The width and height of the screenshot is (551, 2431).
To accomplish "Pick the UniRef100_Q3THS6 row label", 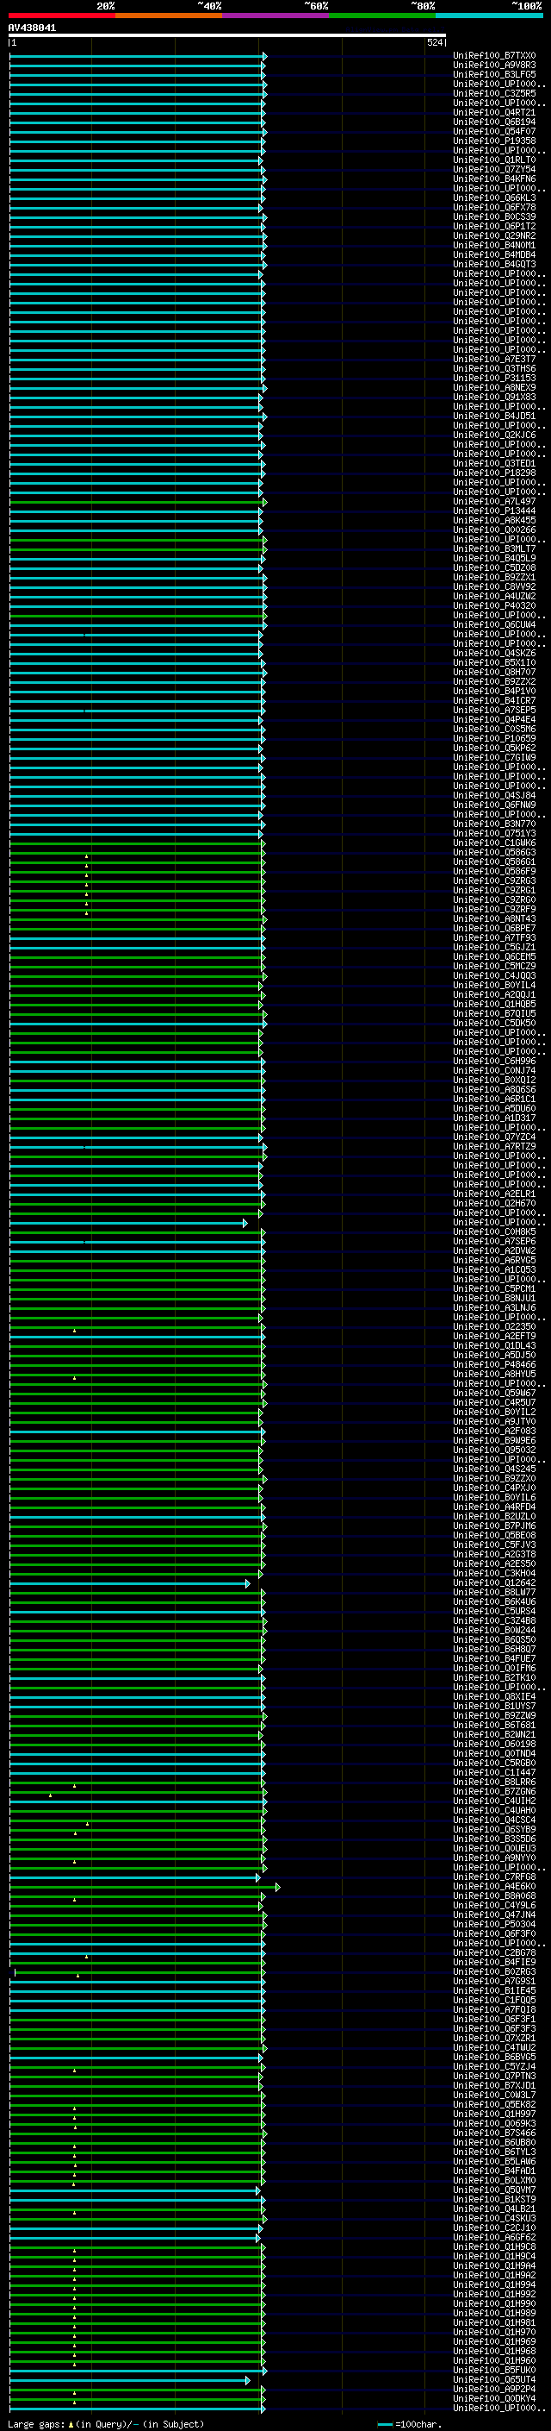I will [x=494, y=369].
